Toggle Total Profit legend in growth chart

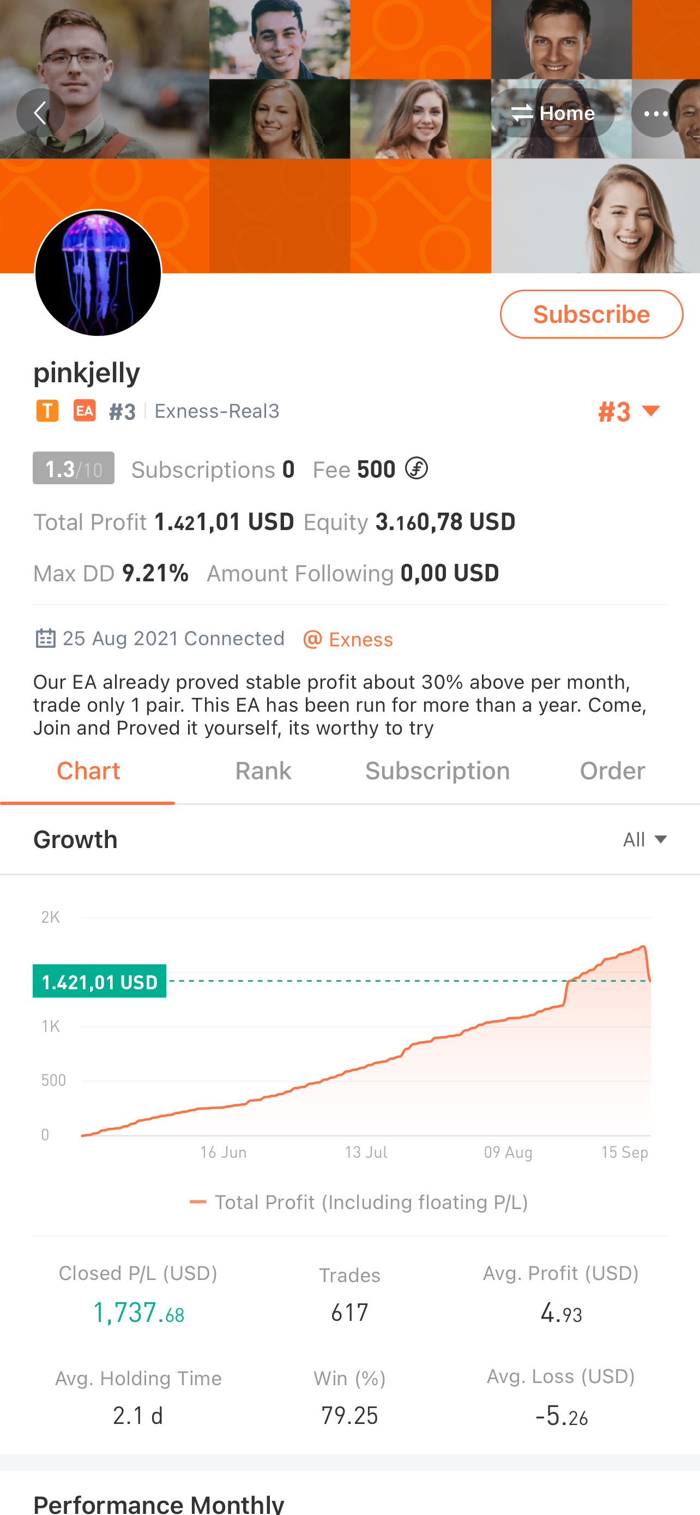(x=359, y=1202)
